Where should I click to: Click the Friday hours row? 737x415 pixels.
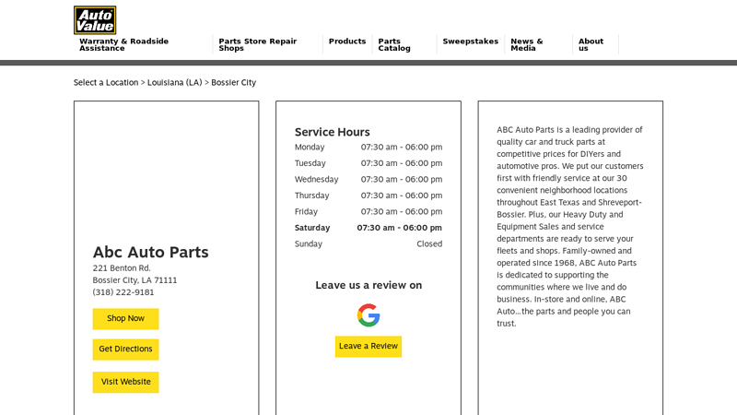click(368, 212)
